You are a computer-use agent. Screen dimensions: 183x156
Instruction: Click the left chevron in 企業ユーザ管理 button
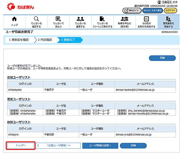tap(38, 146)
